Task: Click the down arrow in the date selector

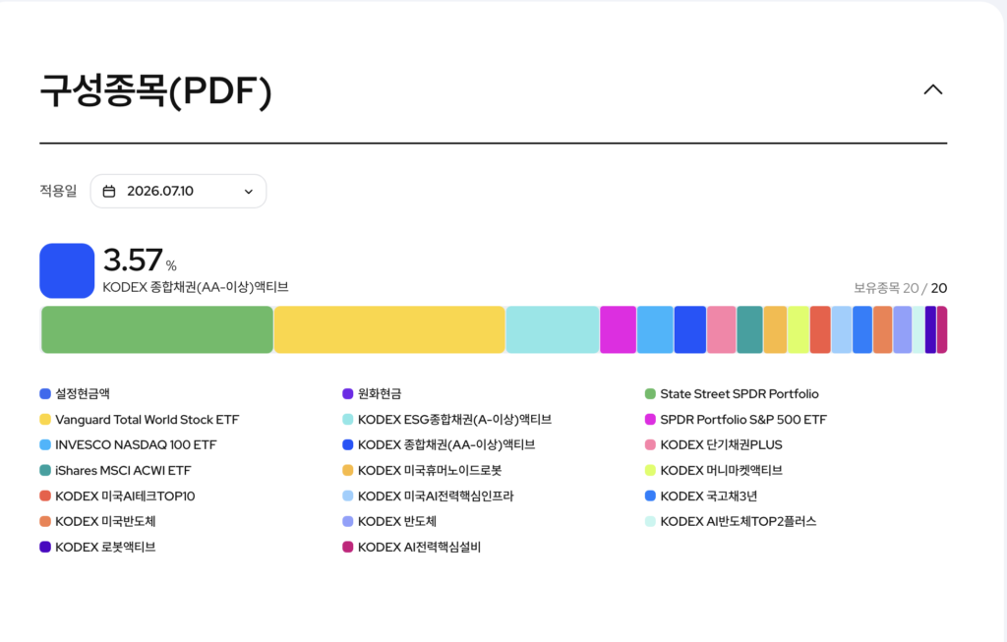Action: pyautogui.click(x=249, y=192)
